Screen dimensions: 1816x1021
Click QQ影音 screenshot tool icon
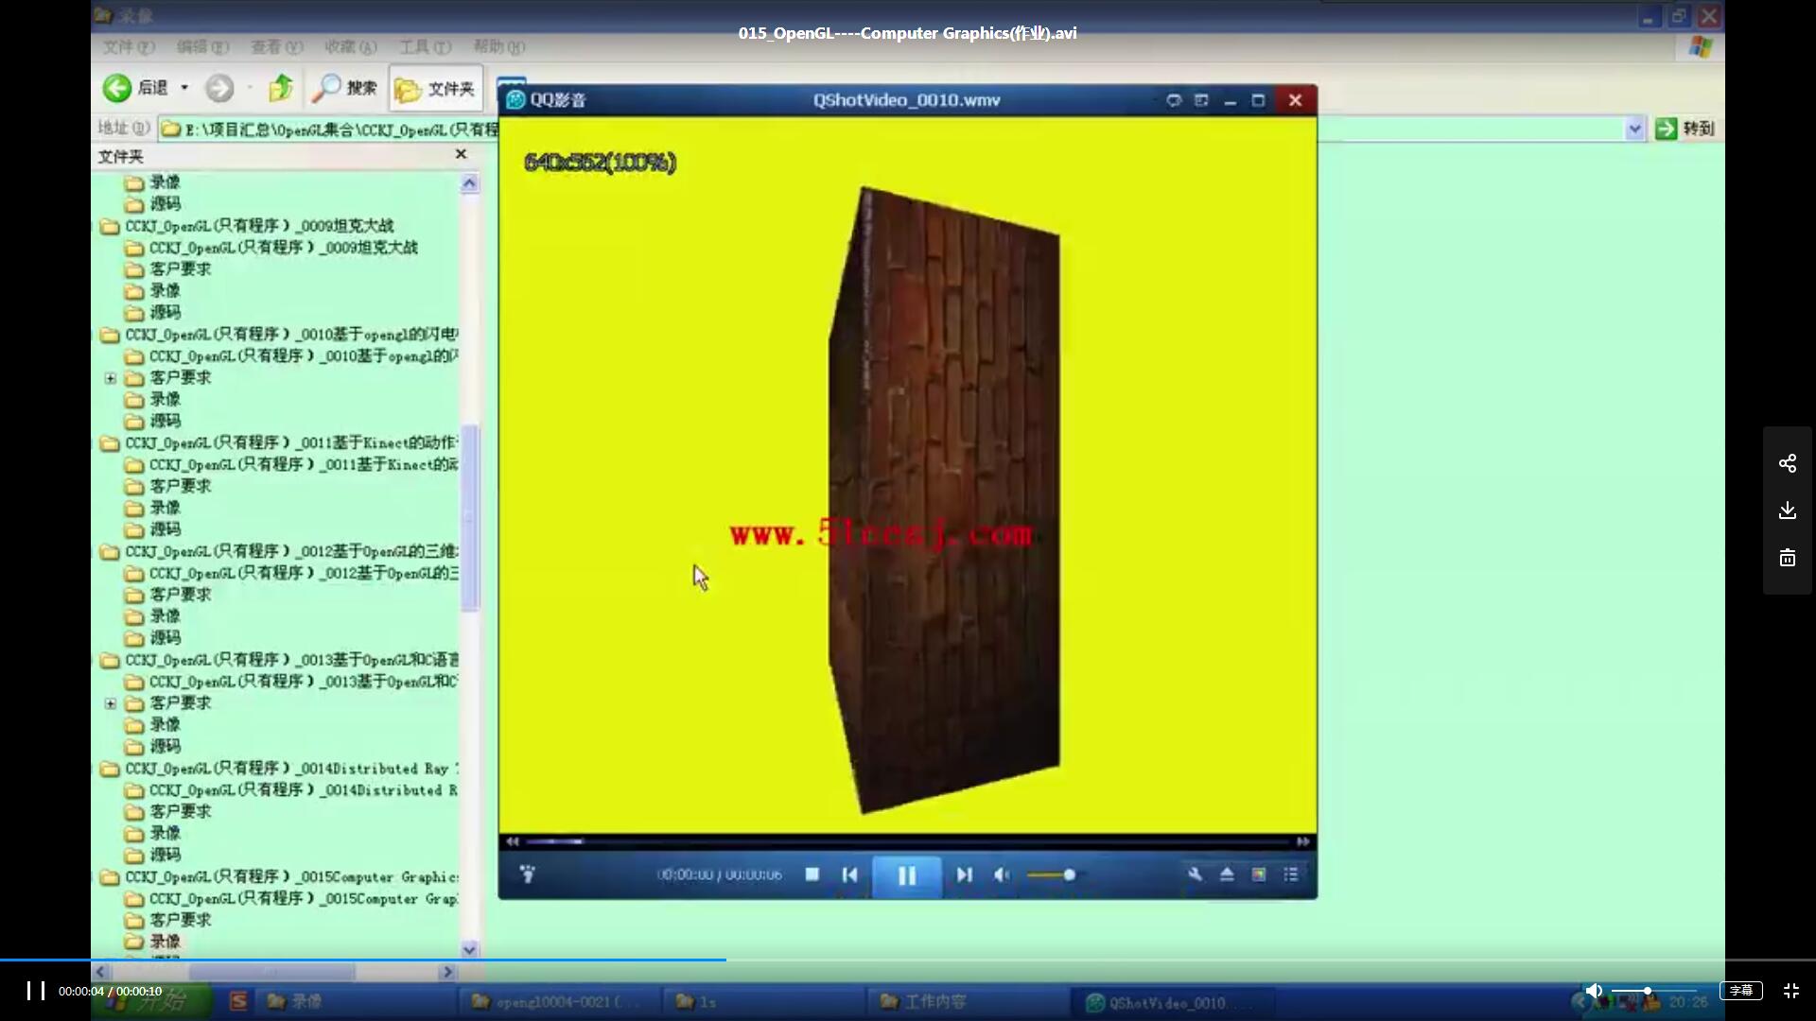point(1259,874)
